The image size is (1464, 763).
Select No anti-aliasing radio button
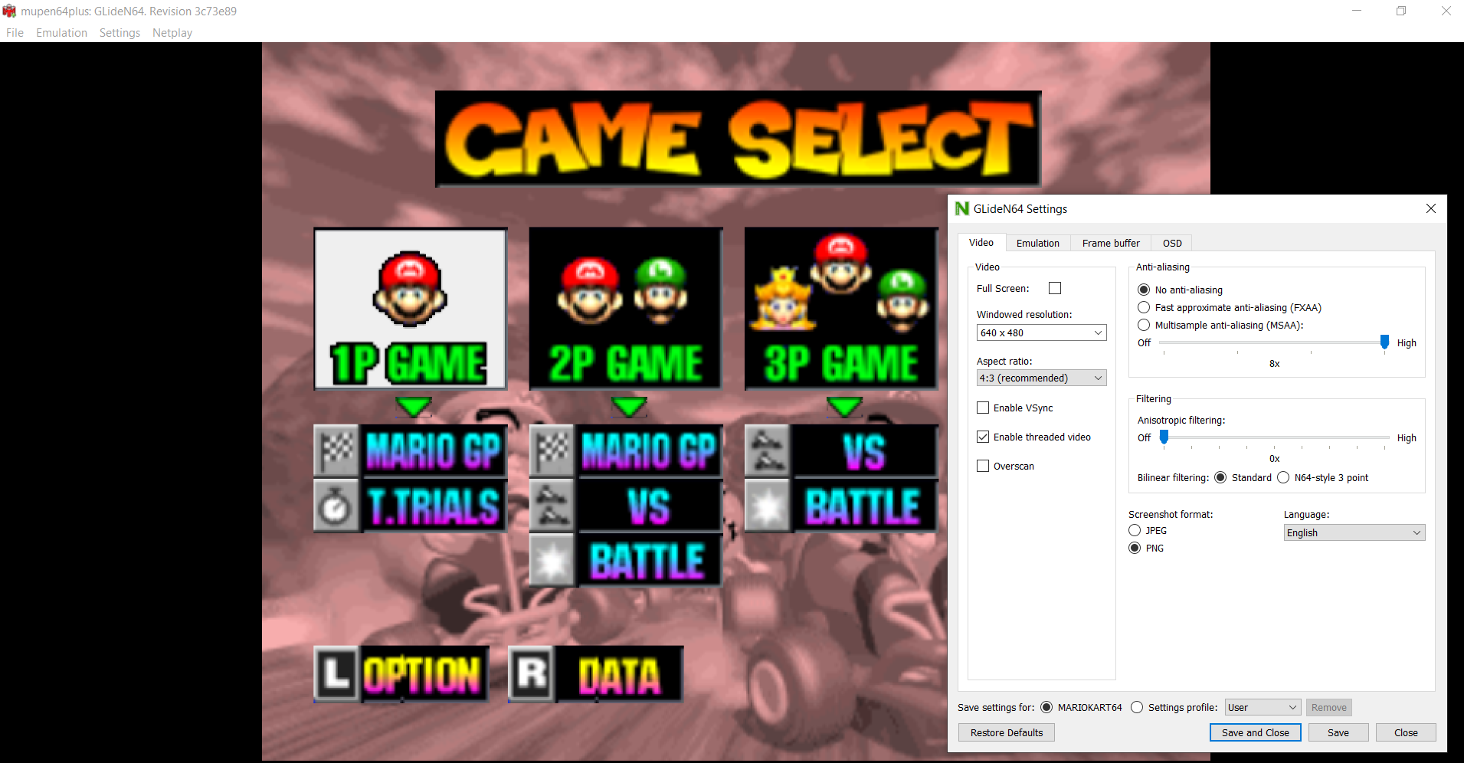click(x=1144, y=290)
